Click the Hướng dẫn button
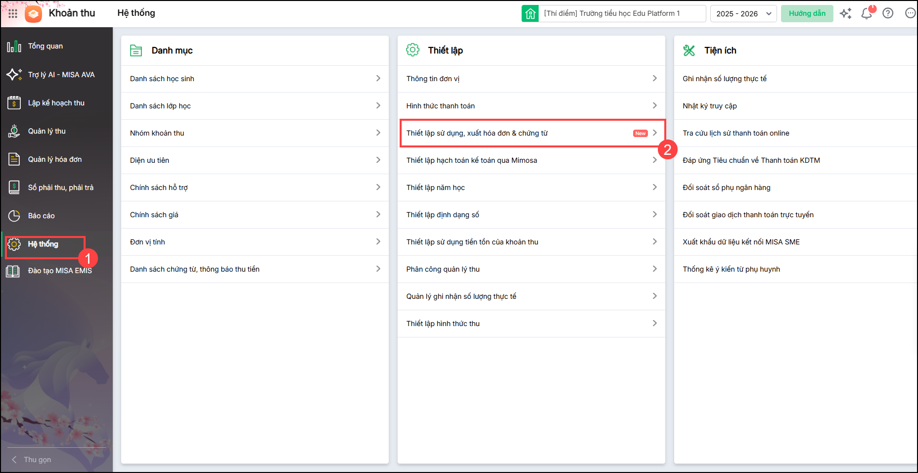 (x=807, y=13)
